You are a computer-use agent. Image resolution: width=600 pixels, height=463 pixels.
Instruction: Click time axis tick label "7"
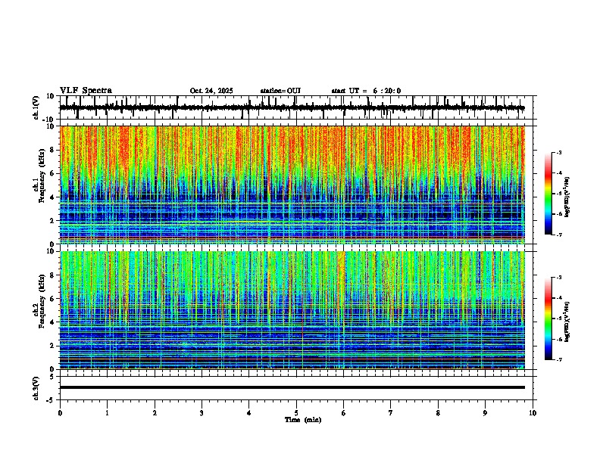(x=391, y=413)
